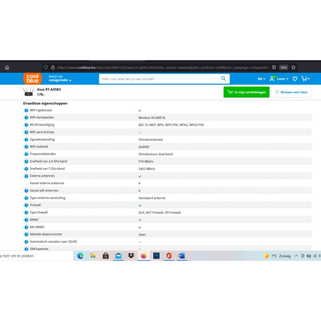The width and height of the screenshot is (321, 321).
Task: Open Word from the taskbar
Action: [x=182, y=256]
